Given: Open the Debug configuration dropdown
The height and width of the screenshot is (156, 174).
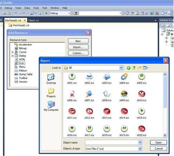Looking at the screenshot, I should 69,13.
